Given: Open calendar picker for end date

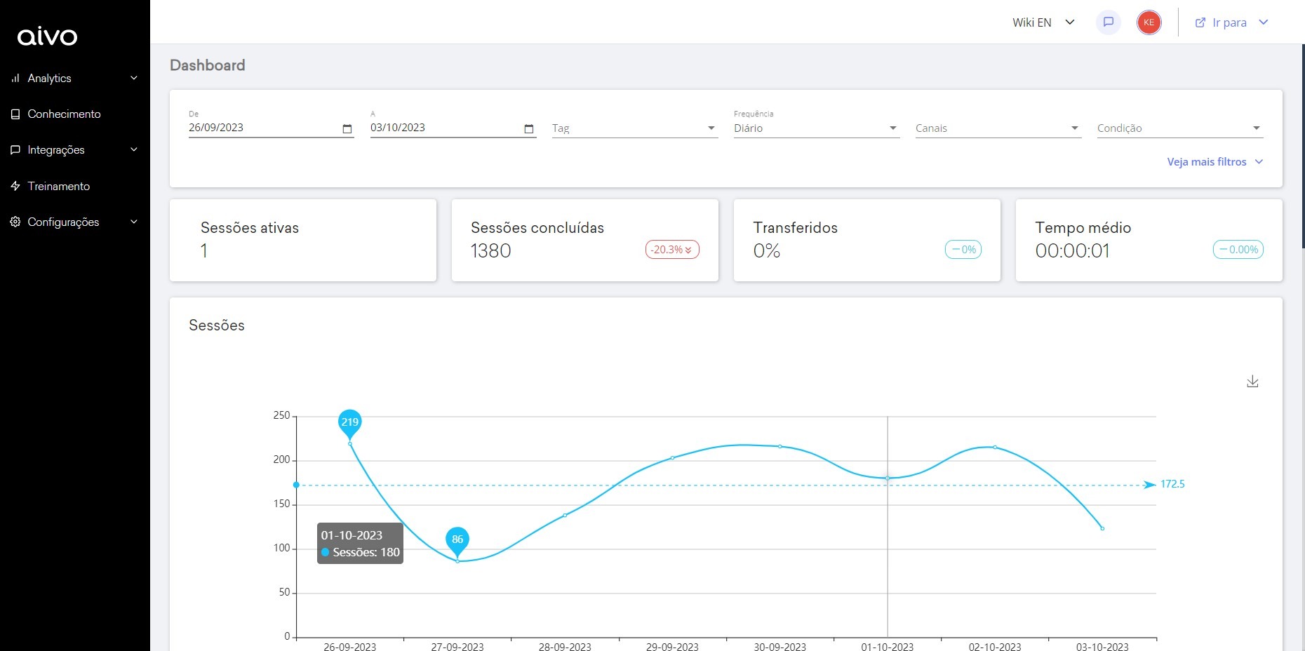Looking at the screenshot, I should [x=528, y=128].
